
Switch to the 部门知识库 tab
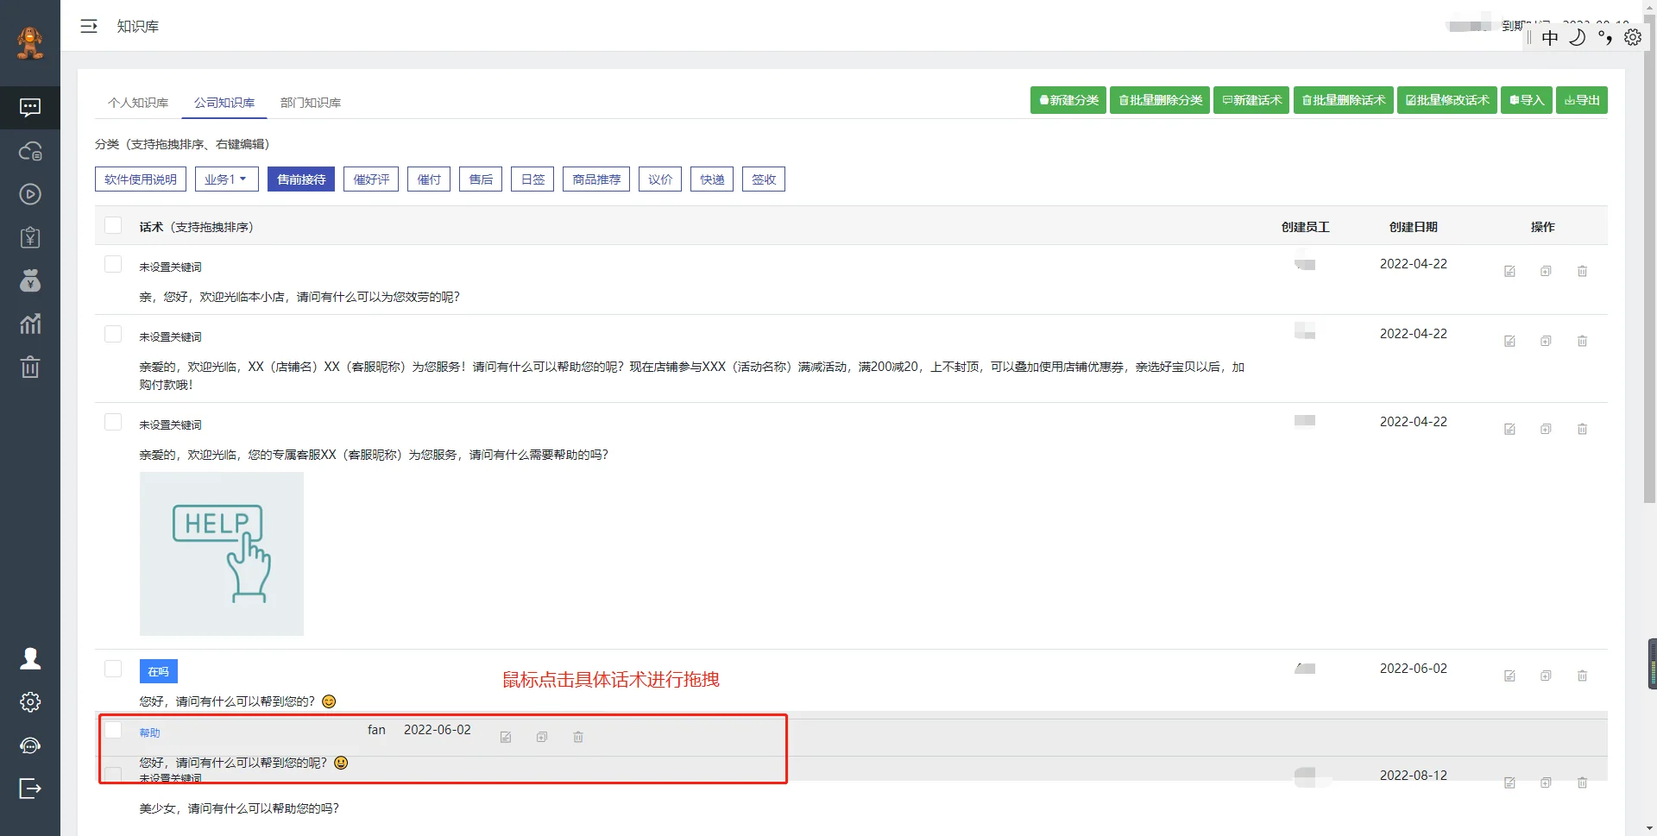coord(311,103)
